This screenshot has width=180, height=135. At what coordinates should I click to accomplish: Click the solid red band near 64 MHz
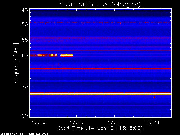(100, 69)
